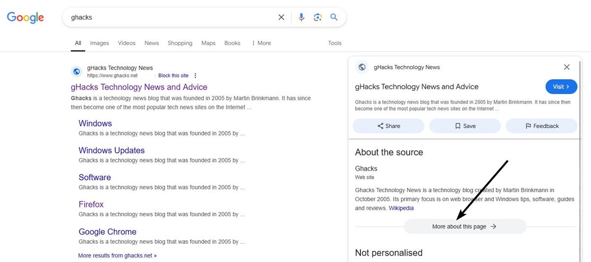
Task: Open the three-dot menu beside Block this site
Action: pyautogui.click(x=196, y=76)
